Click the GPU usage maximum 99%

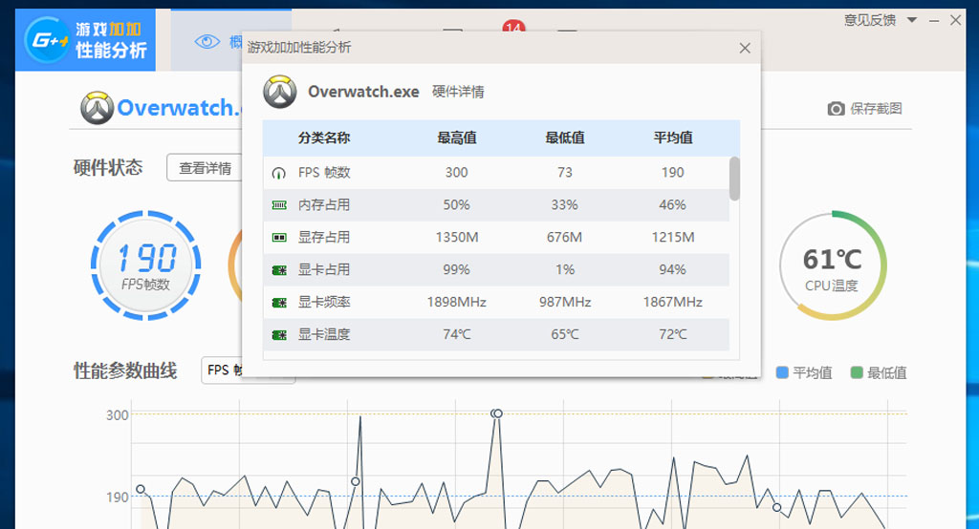[456, 270]
